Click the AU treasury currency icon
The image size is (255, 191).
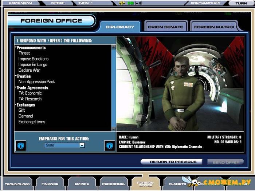[x=122, y=3]
